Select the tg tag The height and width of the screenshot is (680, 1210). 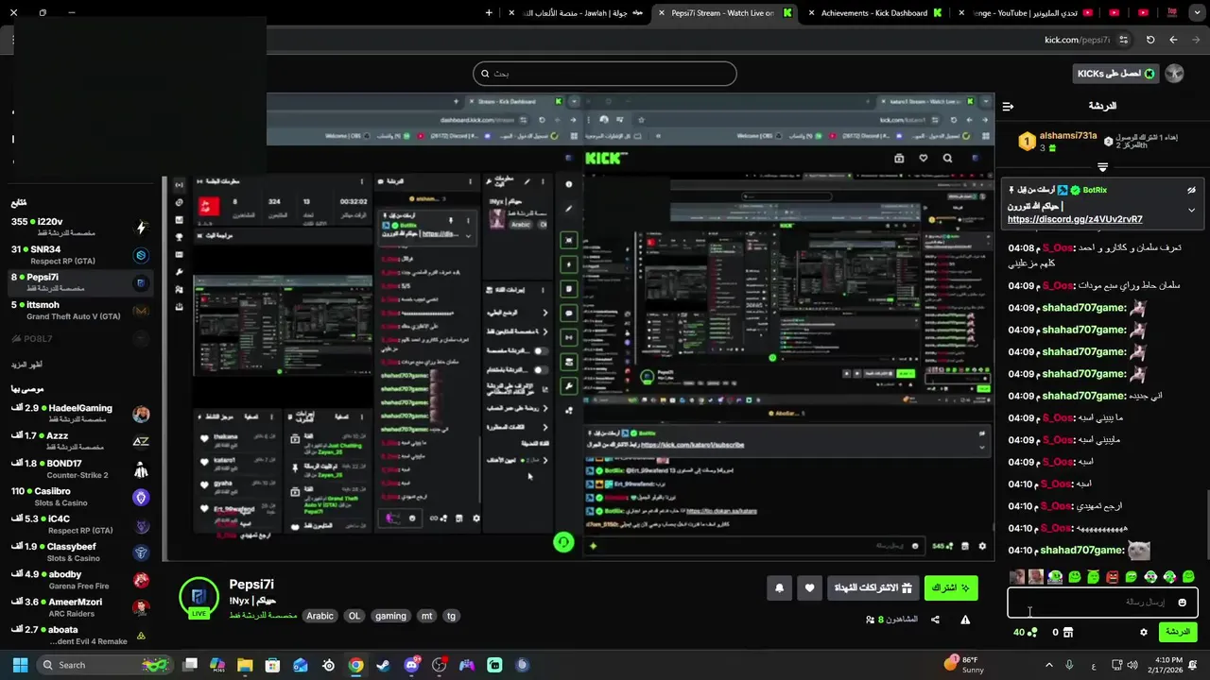point(451,616)
